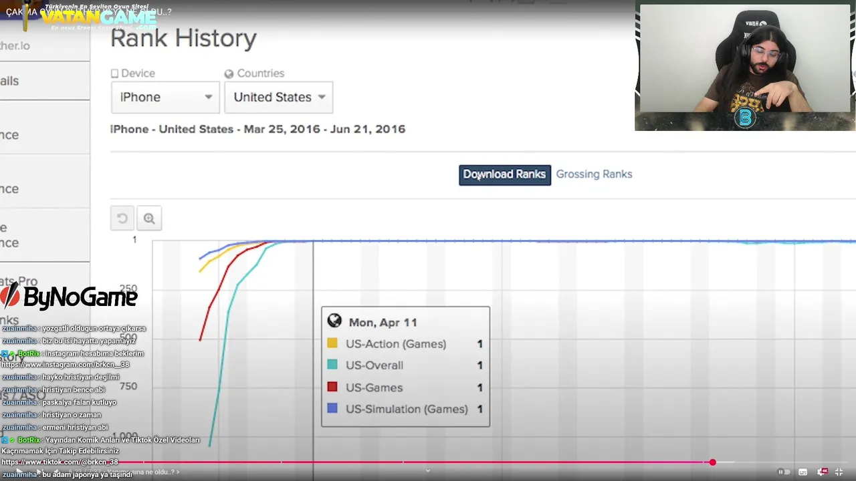Click the chat message 'ermeni hristiyan abi'
The height and width of the screenshot is (481, 856).
coord(75,428)
